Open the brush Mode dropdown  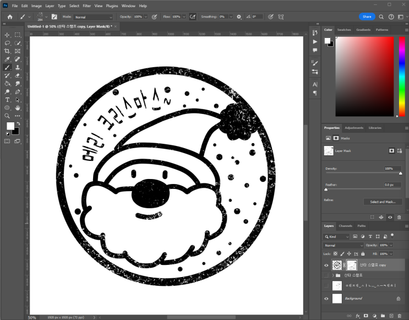93,17
